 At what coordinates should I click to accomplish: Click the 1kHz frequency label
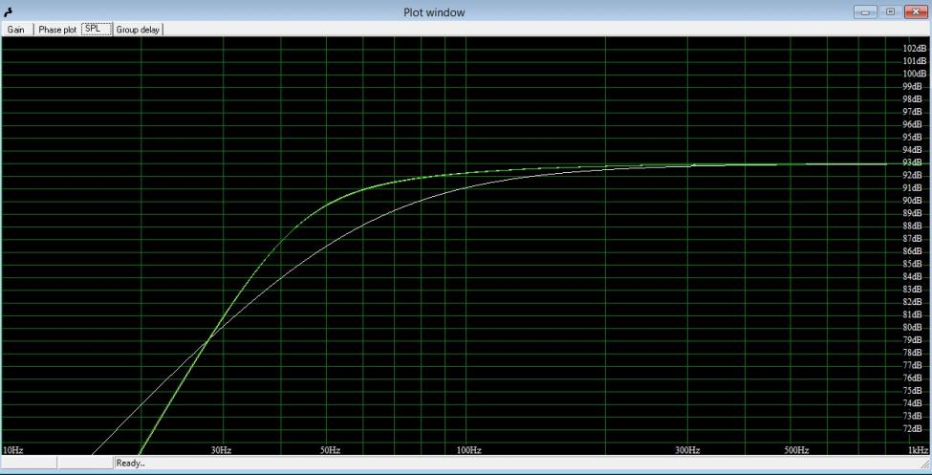click(918, 450)
